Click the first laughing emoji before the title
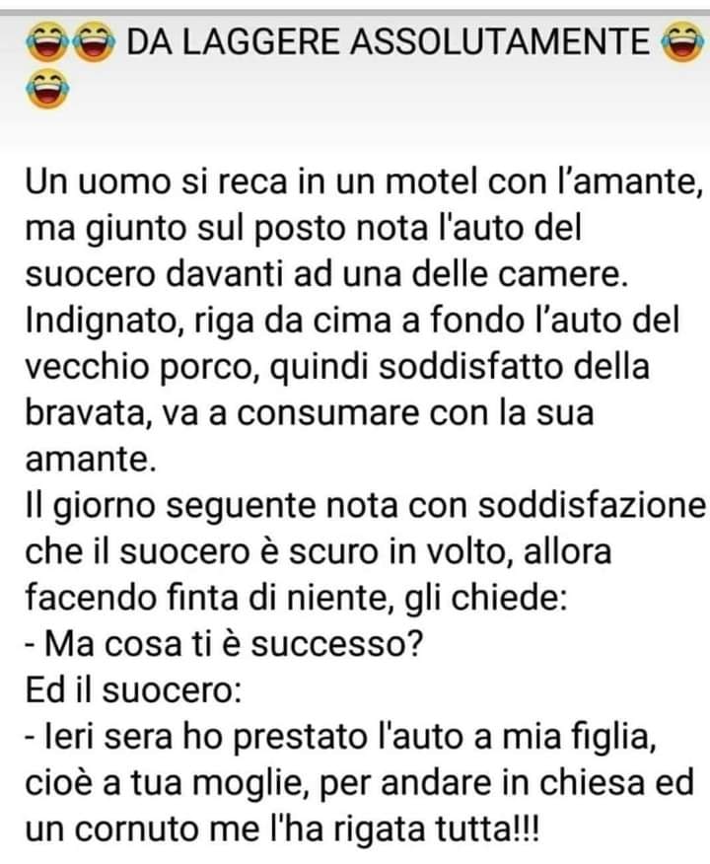The height and width of the screenshot is (864, 710). pos(47,41)
